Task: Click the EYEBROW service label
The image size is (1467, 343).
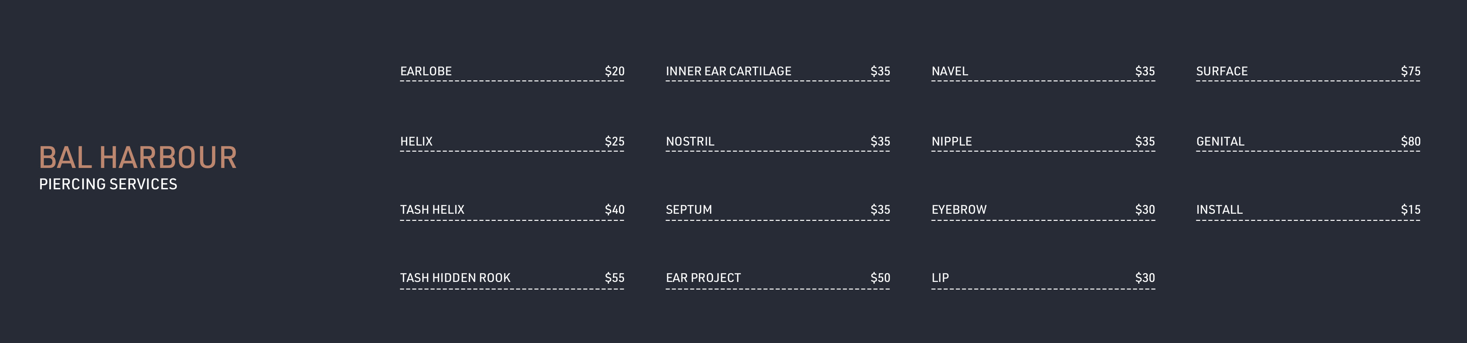Action: point(959,210)
